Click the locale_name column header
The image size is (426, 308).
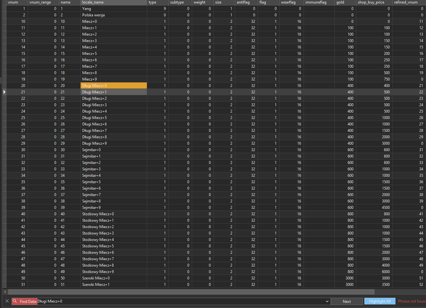coord(113,2)
